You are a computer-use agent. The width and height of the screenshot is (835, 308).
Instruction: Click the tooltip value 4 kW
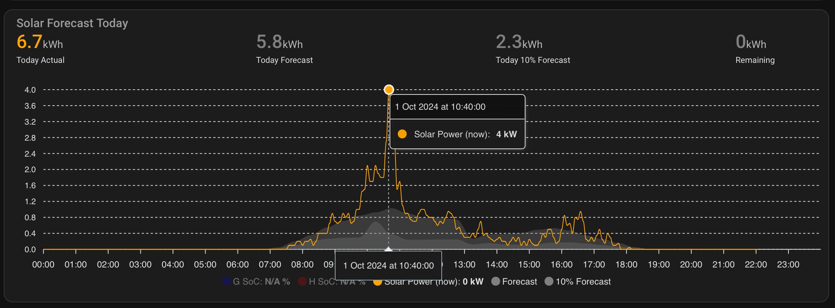click(507, 134)
